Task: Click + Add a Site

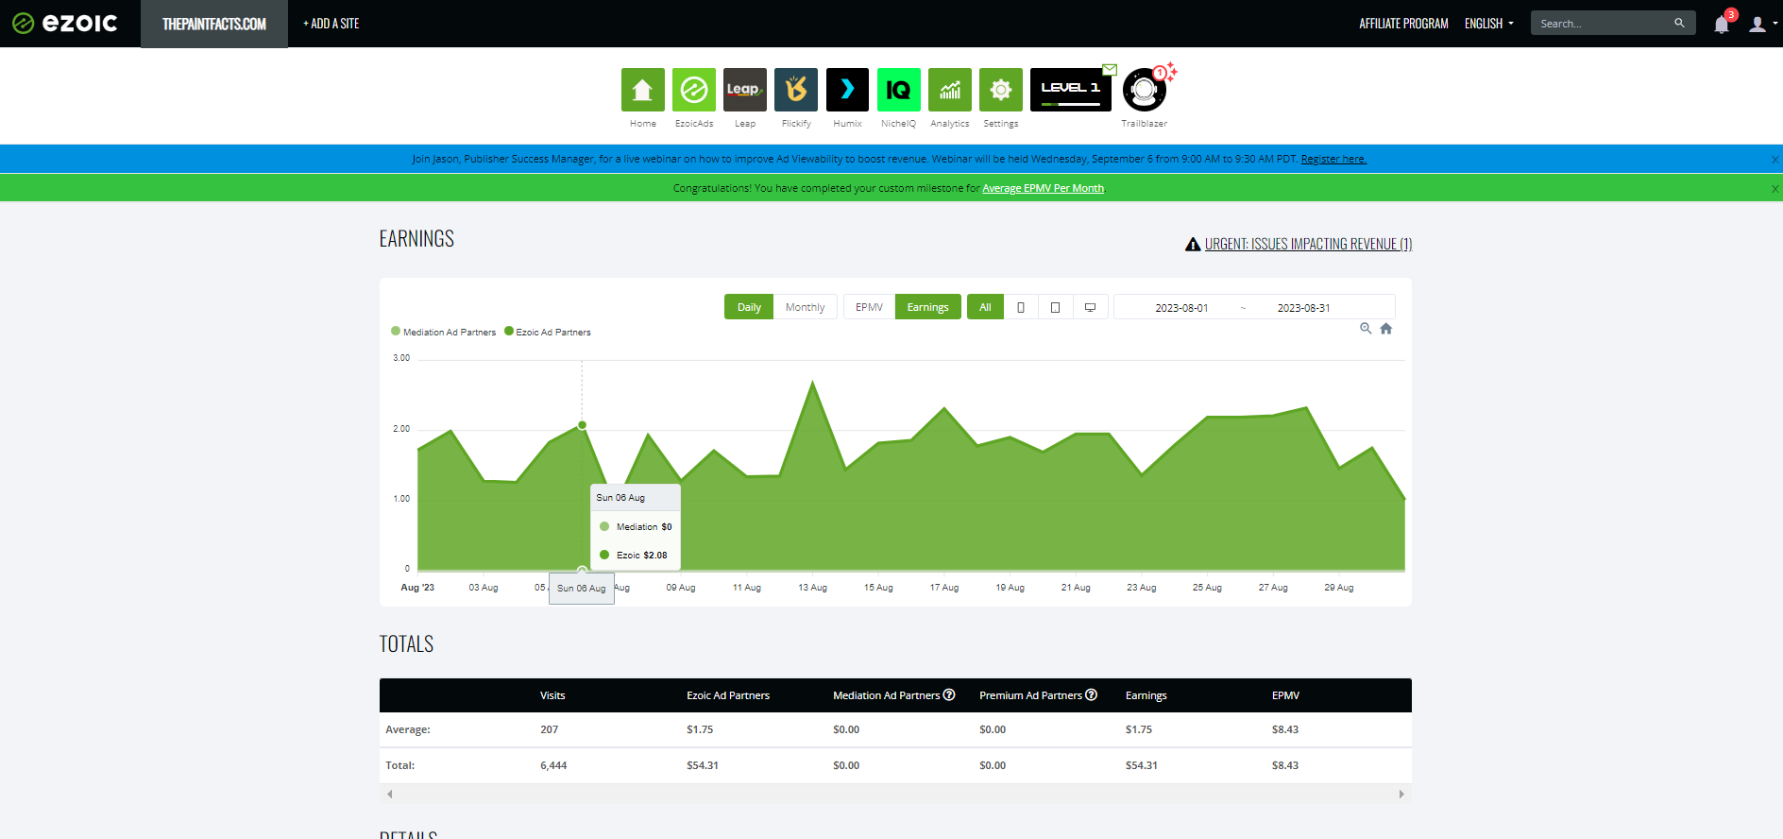Action: (x=331, y=24)
